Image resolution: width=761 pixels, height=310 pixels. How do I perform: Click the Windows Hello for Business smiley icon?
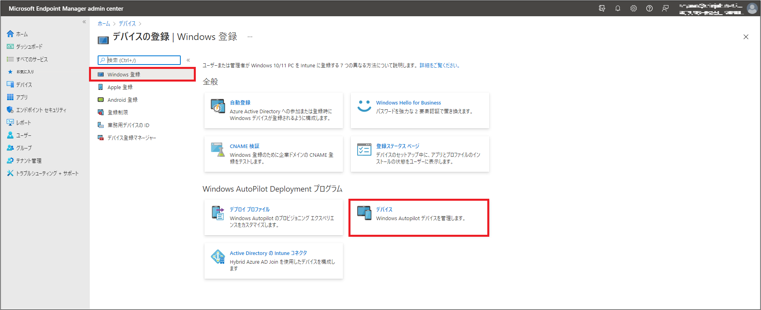(364, 106)
